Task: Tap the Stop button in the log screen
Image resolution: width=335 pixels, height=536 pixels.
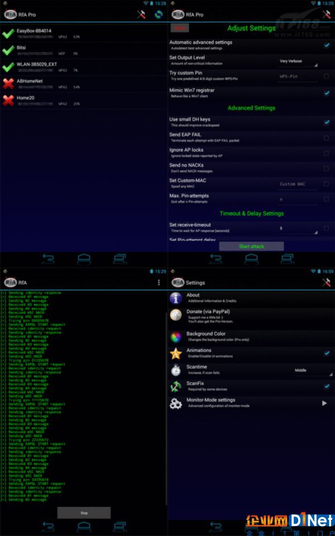Action: (84, 513)
